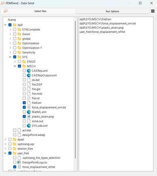Click the ENGD folder icon
This screenshot has width=157, height=176.
point(24,62)
